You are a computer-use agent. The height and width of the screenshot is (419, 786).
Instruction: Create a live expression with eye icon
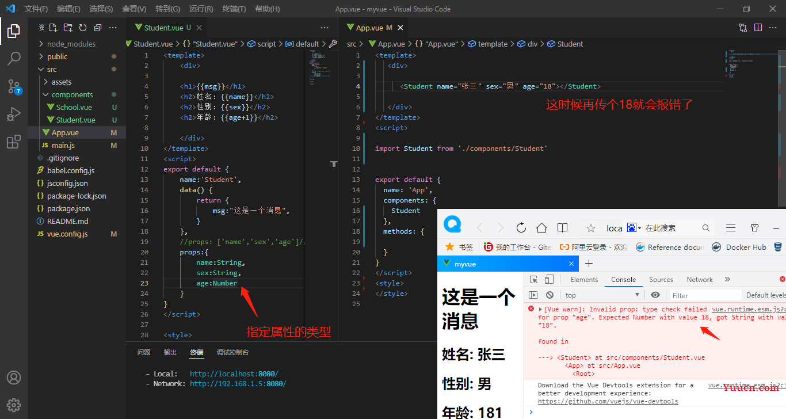point(655,295)
